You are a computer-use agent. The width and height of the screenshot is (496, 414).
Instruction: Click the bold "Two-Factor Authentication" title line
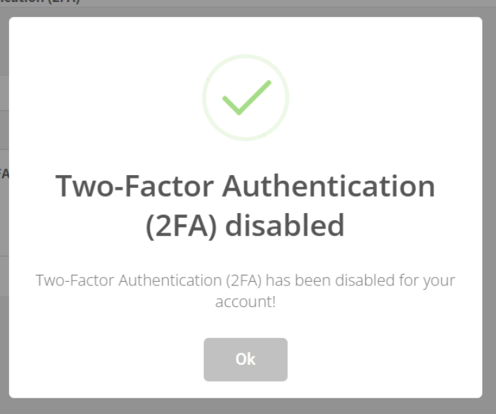(x=246, y=186)
